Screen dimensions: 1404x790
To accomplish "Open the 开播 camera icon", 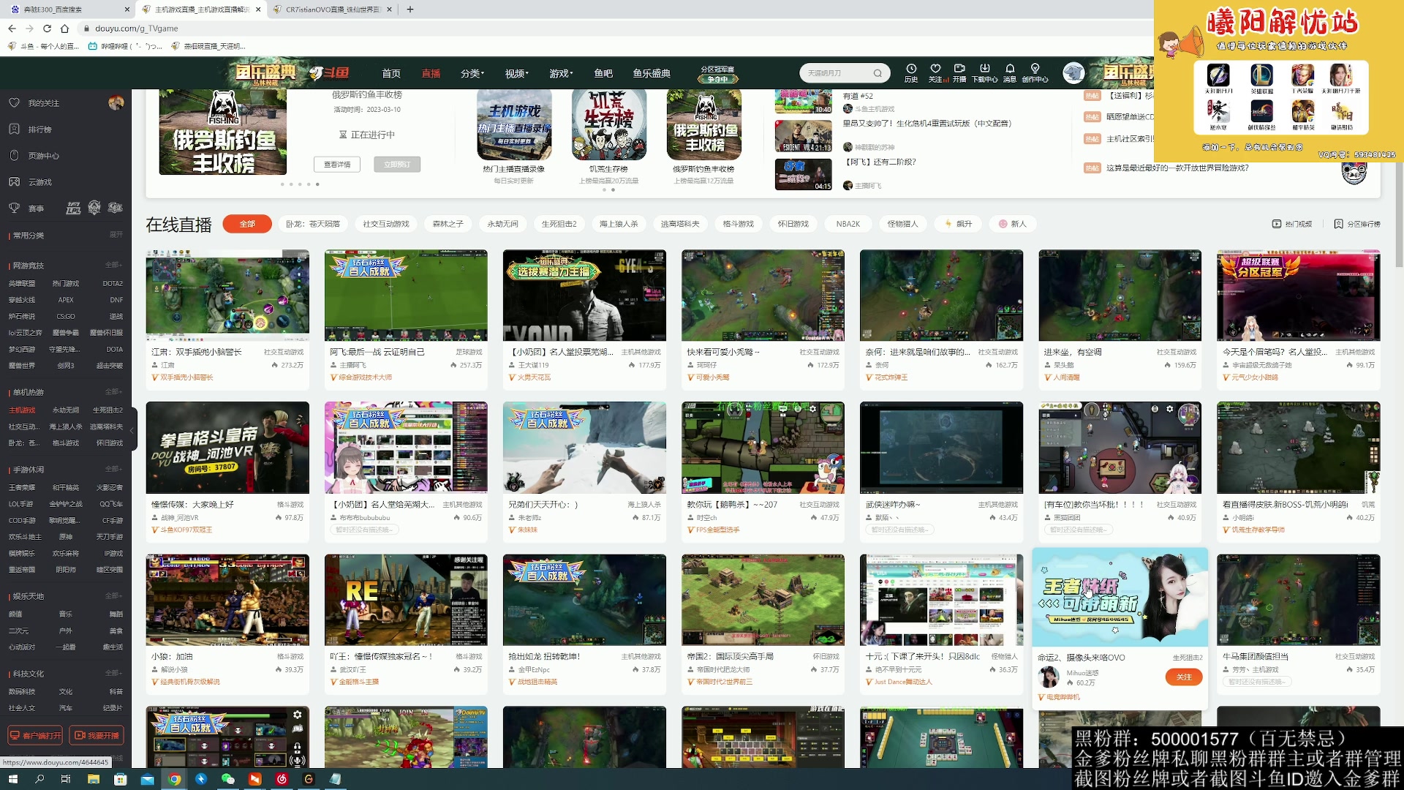I will (x=959, y=68).
